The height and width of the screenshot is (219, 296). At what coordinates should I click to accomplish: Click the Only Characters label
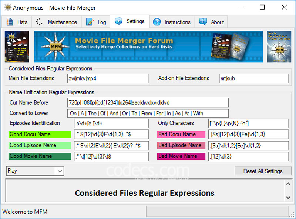point(176,123)
